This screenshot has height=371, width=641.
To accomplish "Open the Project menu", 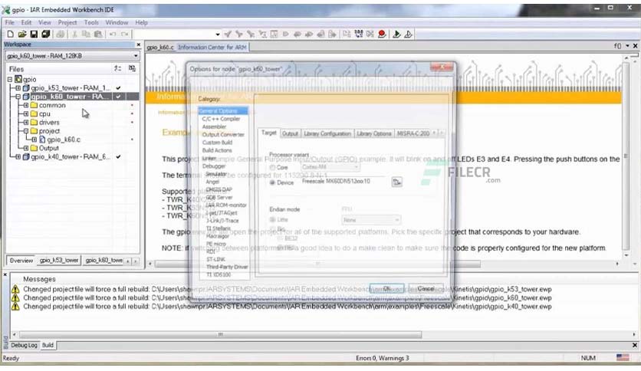I will coord(67,22).
